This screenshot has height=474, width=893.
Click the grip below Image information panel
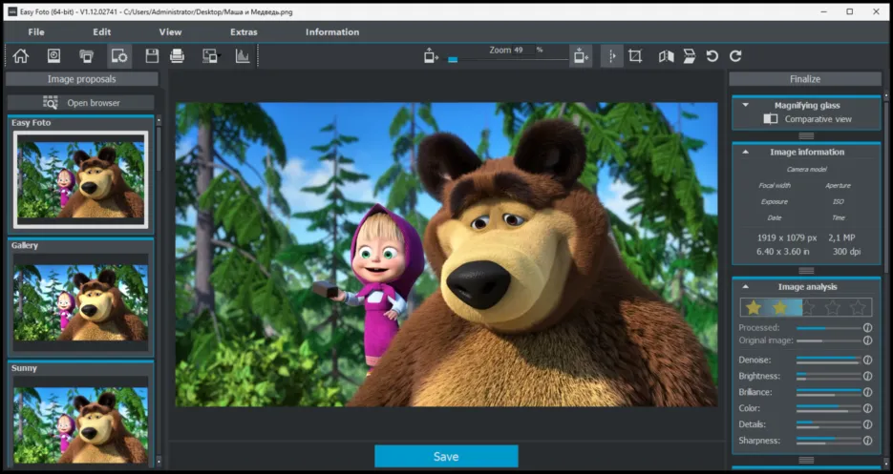click(x=806, y=270)
